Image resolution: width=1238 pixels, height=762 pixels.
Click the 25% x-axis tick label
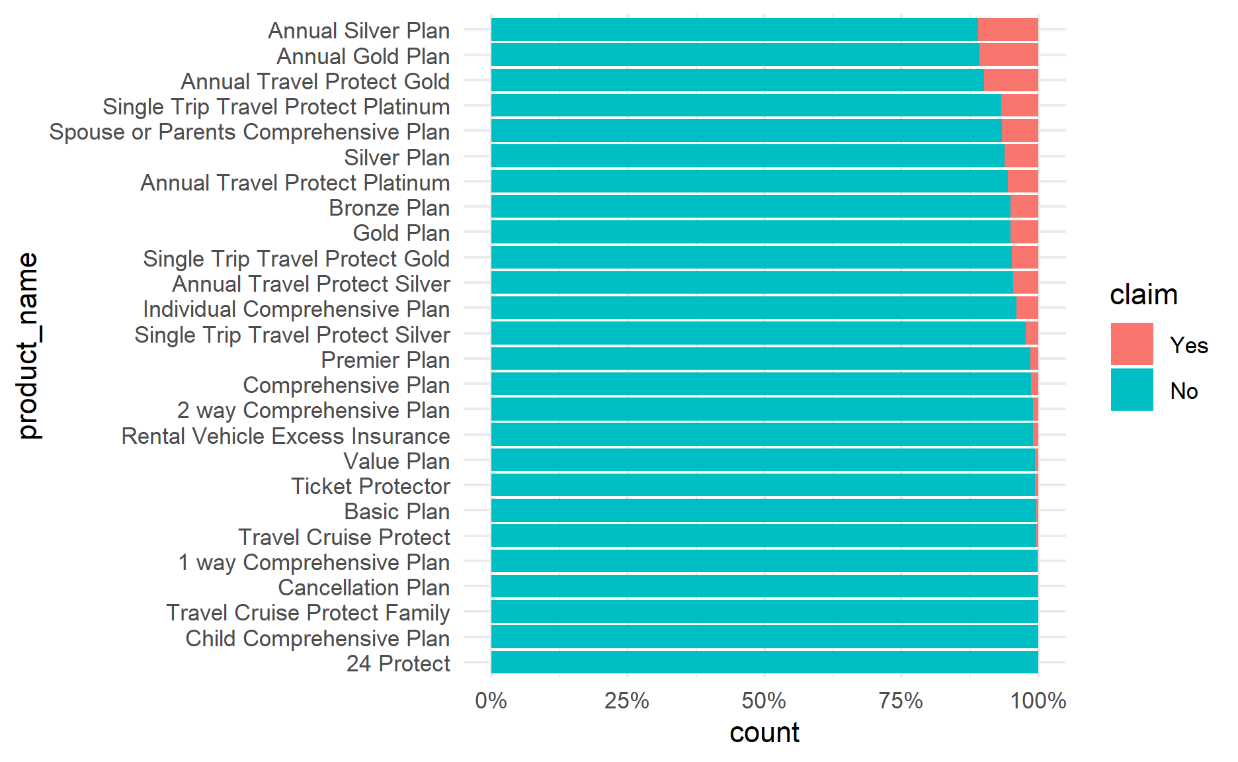pyautogui.click(x=627, y=700)
